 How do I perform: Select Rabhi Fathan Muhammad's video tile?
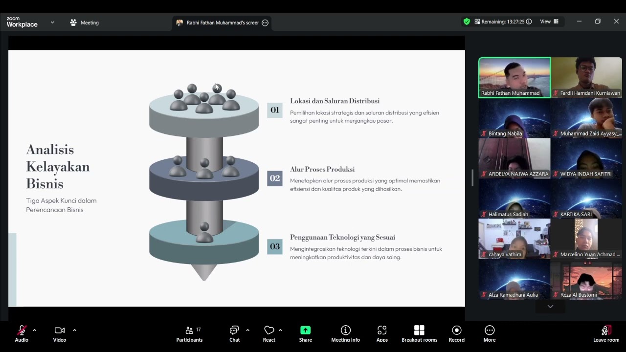(514, 78)
